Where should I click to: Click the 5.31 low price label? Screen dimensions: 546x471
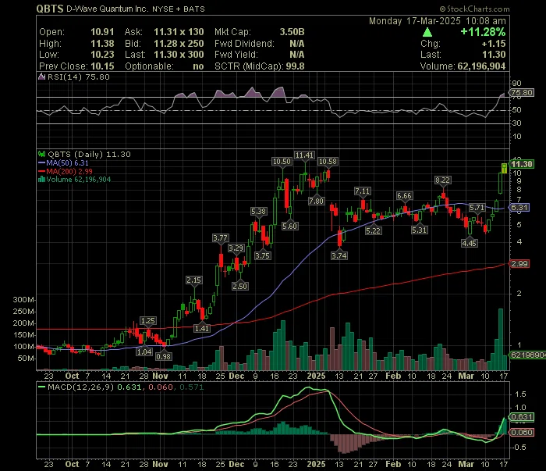[x=420, y=230]
